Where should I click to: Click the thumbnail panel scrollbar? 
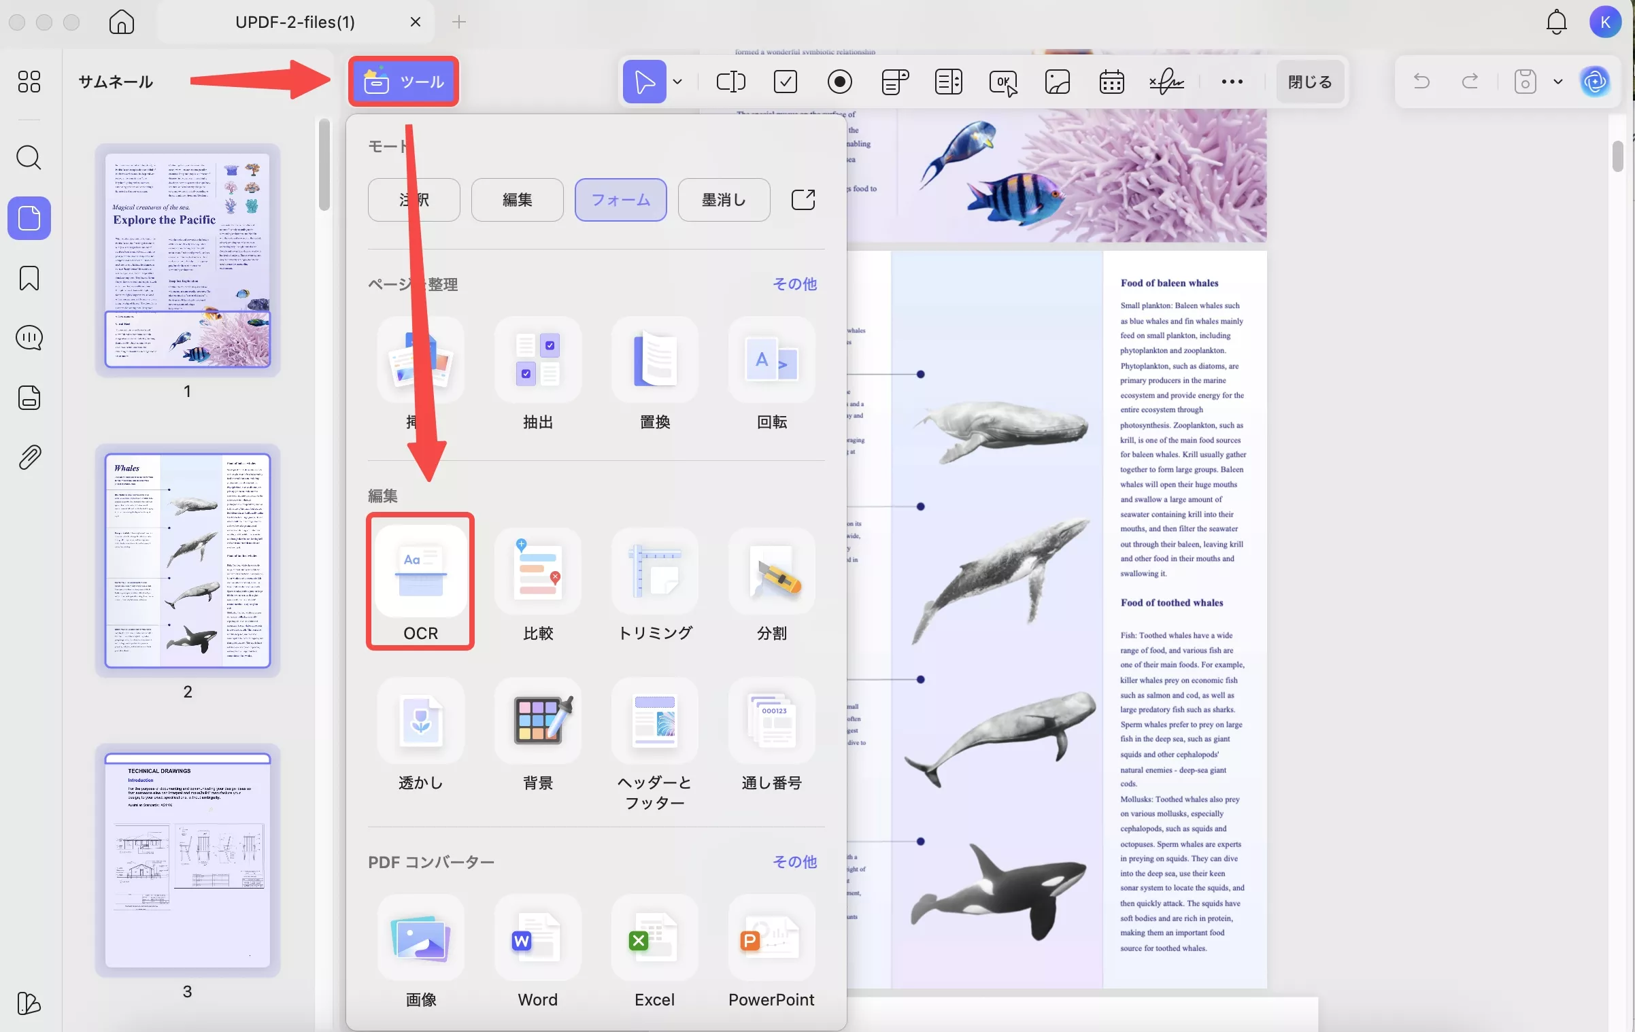(324, 165)
